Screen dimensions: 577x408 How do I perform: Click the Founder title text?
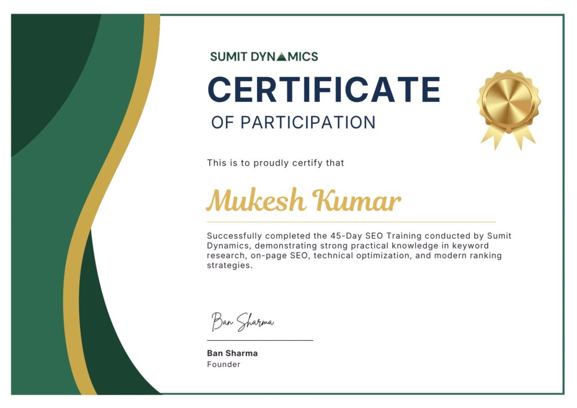tap(224, 364)
